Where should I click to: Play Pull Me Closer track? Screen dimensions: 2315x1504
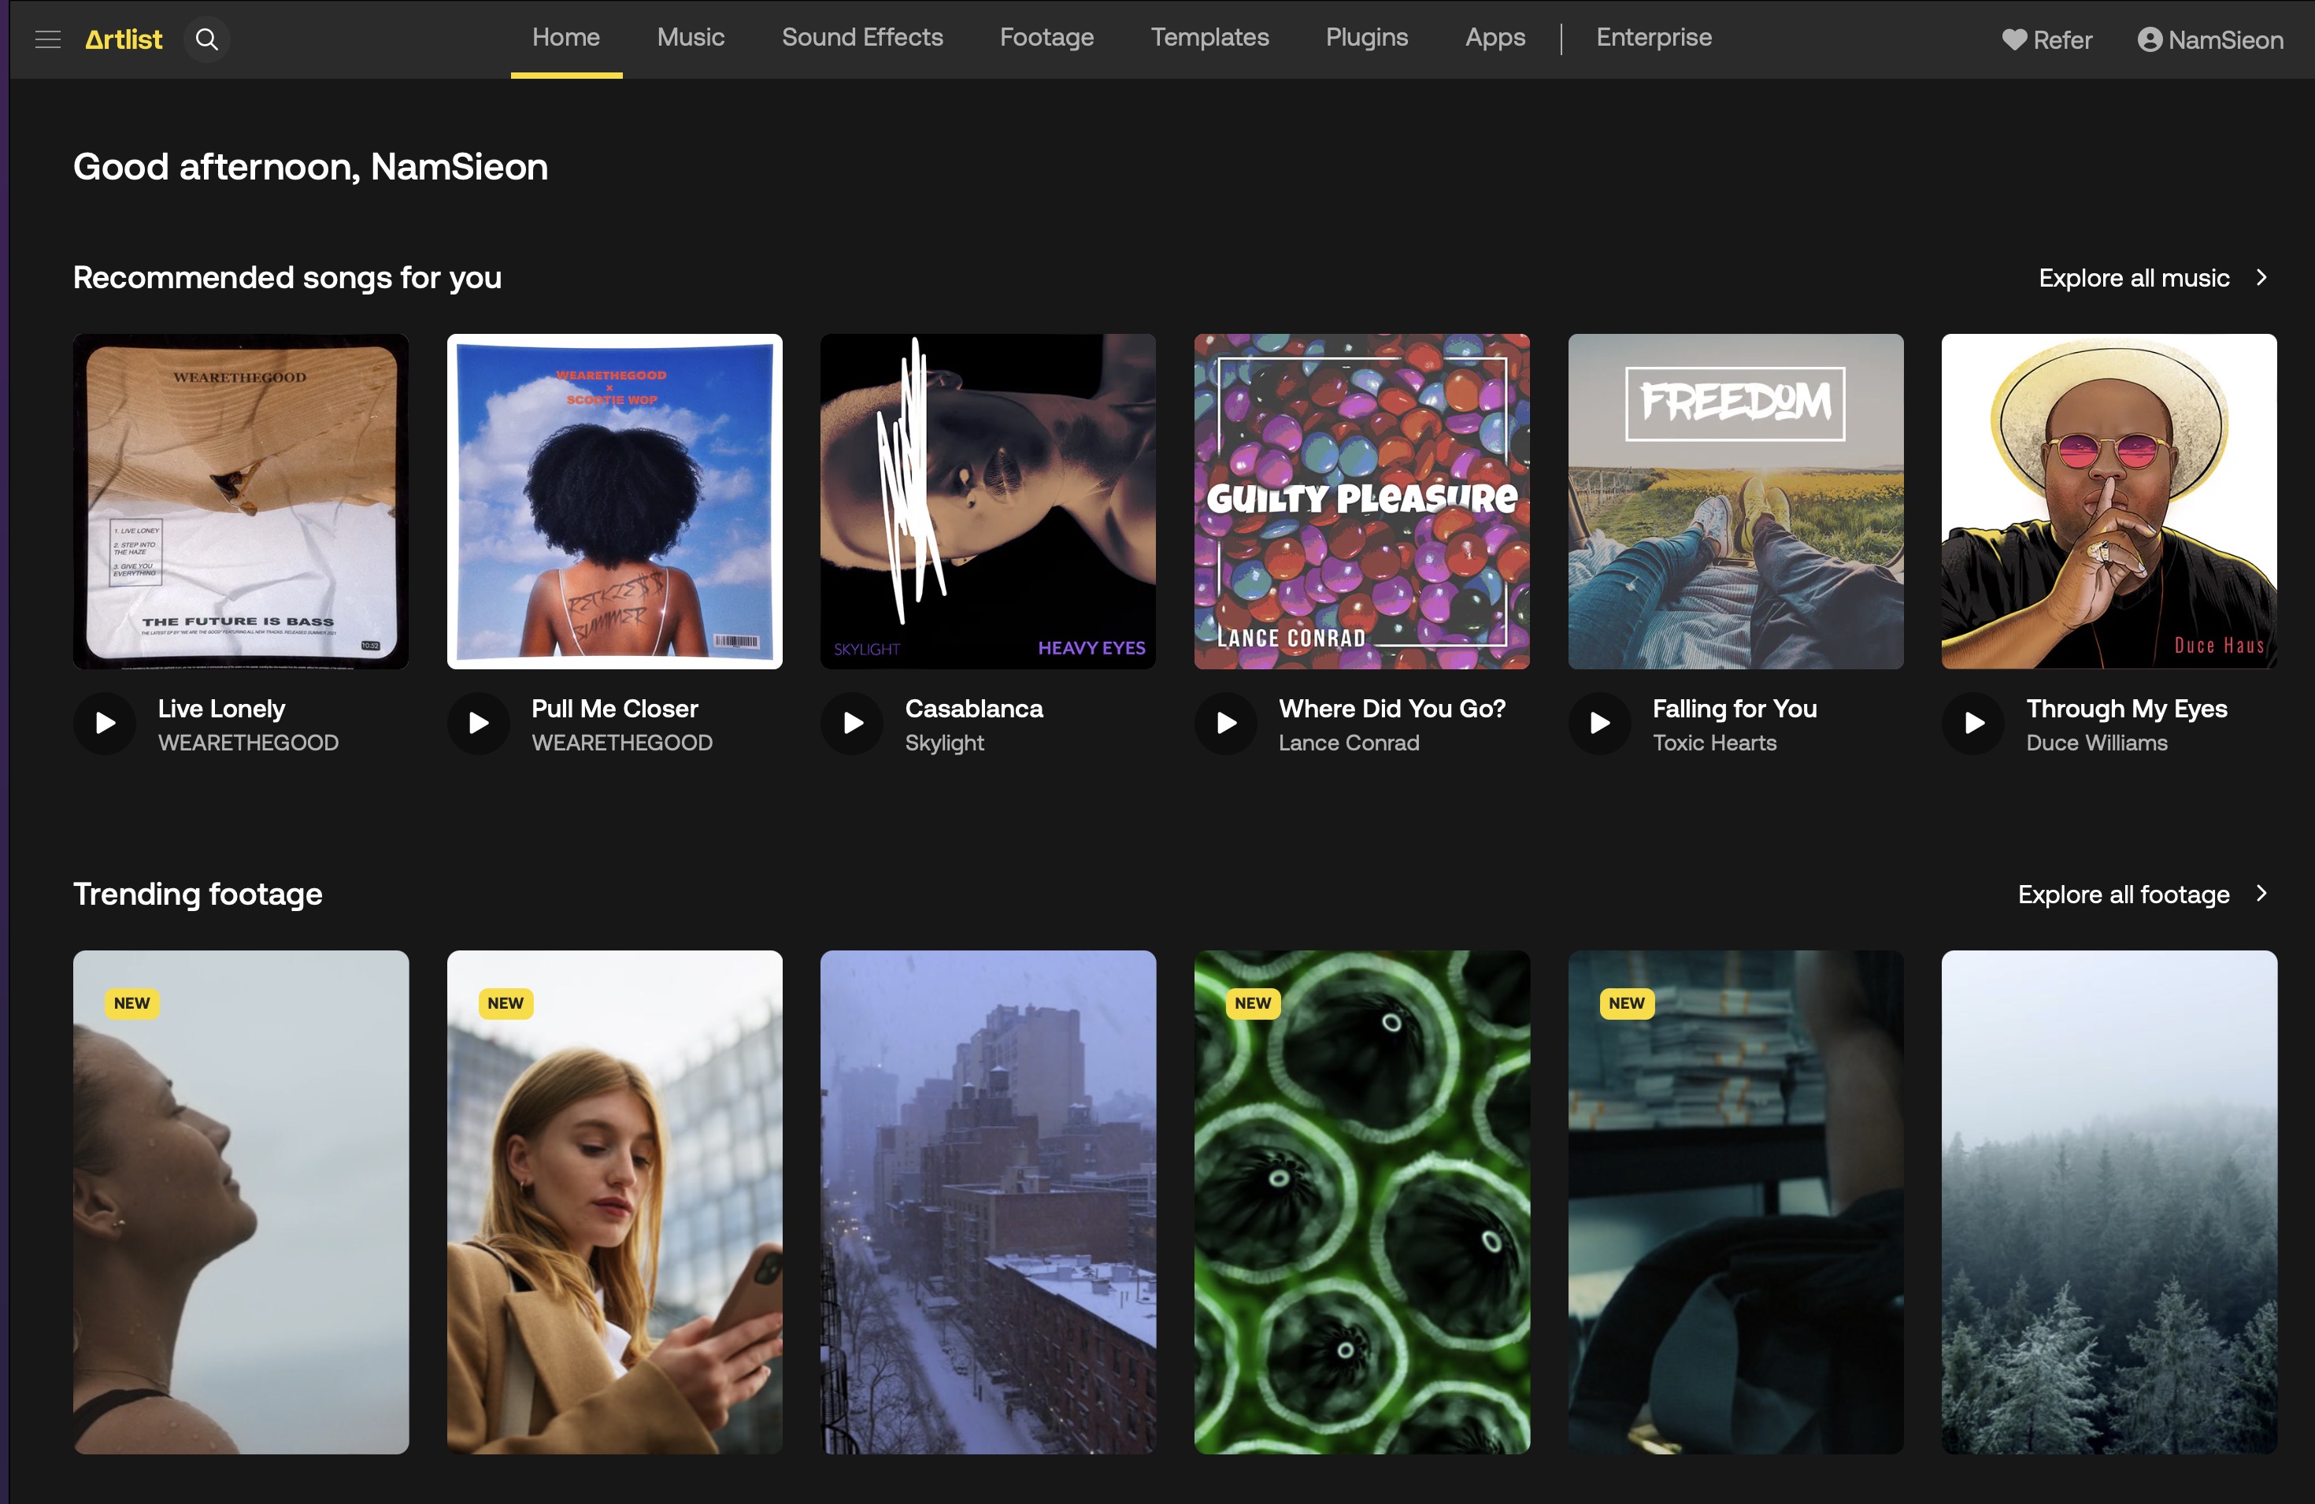click(x=479, y=723)
